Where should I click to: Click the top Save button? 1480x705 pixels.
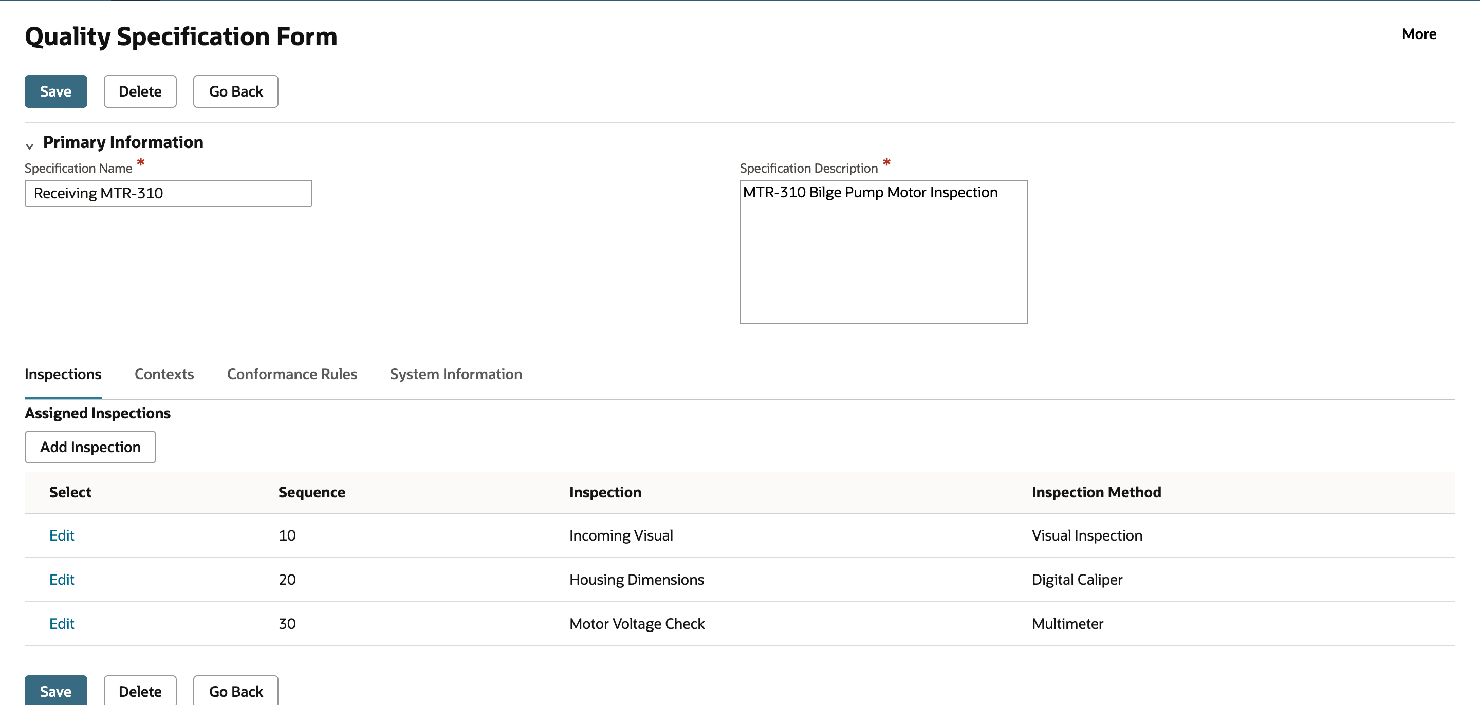click(55, 91)
